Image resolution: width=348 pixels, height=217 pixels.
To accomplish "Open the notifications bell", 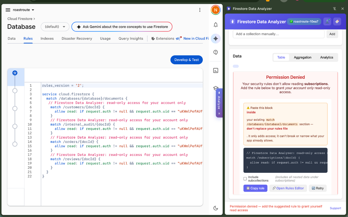I will pyautogui.click(x=216, y=25).
